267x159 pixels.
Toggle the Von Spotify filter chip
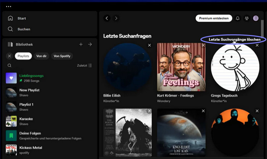click(x=62, y=56)
